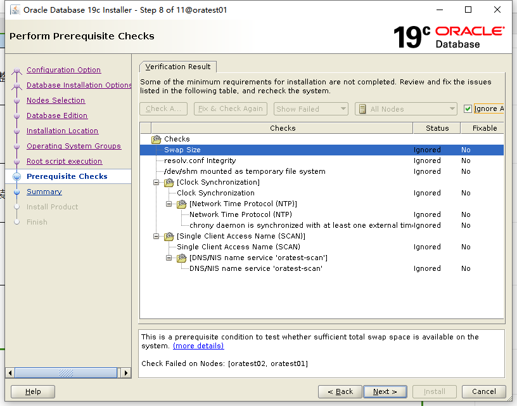Click the horizontal scrollbar left arrow
The width and height of the screenshot is (517, 406).
click(9, 372)
